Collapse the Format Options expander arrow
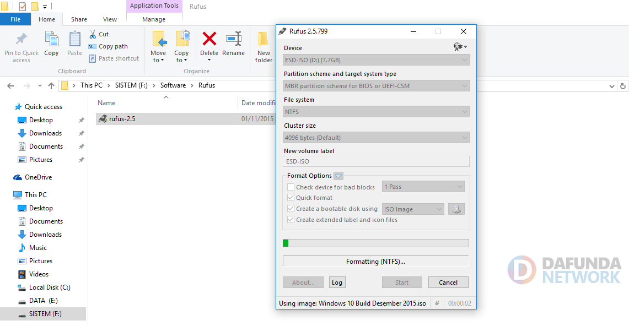 338,176
